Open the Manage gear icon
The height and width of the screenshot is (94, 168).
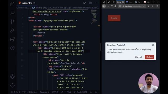12,85
